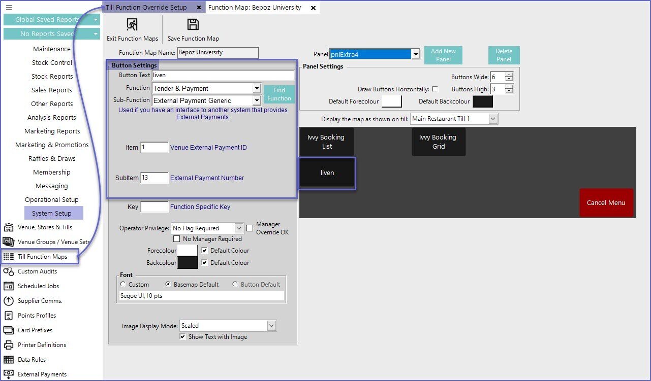Open the Maintenance menu
The image size is (651, 381).
tap(52, 49)
